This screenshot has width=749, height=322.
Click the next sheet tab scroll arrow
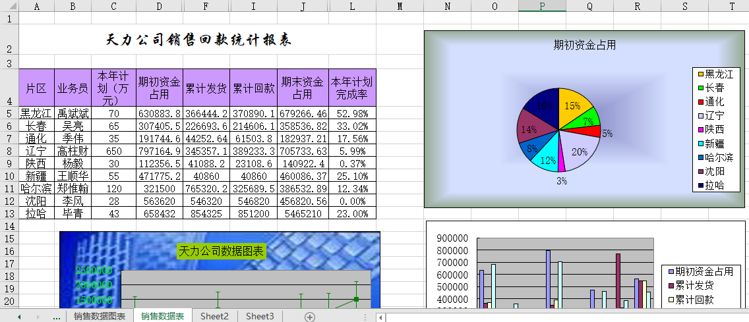pos(38,317)
